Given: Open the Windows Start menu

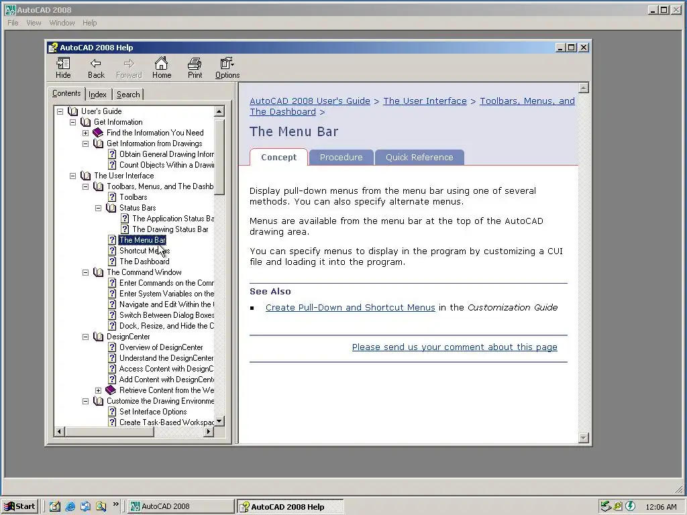Looking at the screenshot, I should tap(19, 506).
